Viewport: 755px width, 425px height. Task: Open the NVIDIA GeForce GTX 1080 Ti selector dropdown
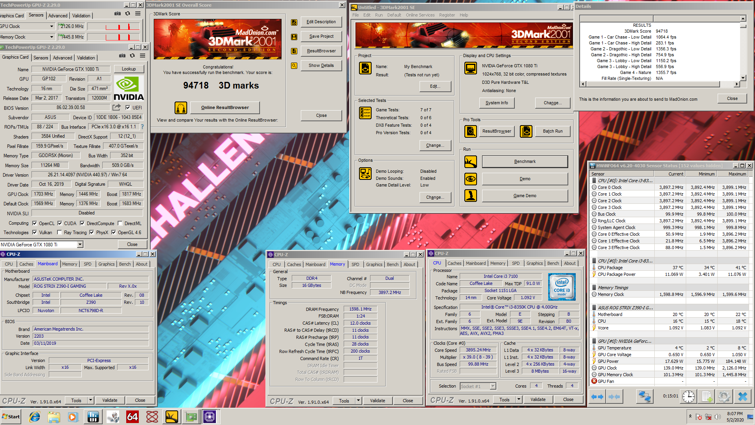pos(80,244)
